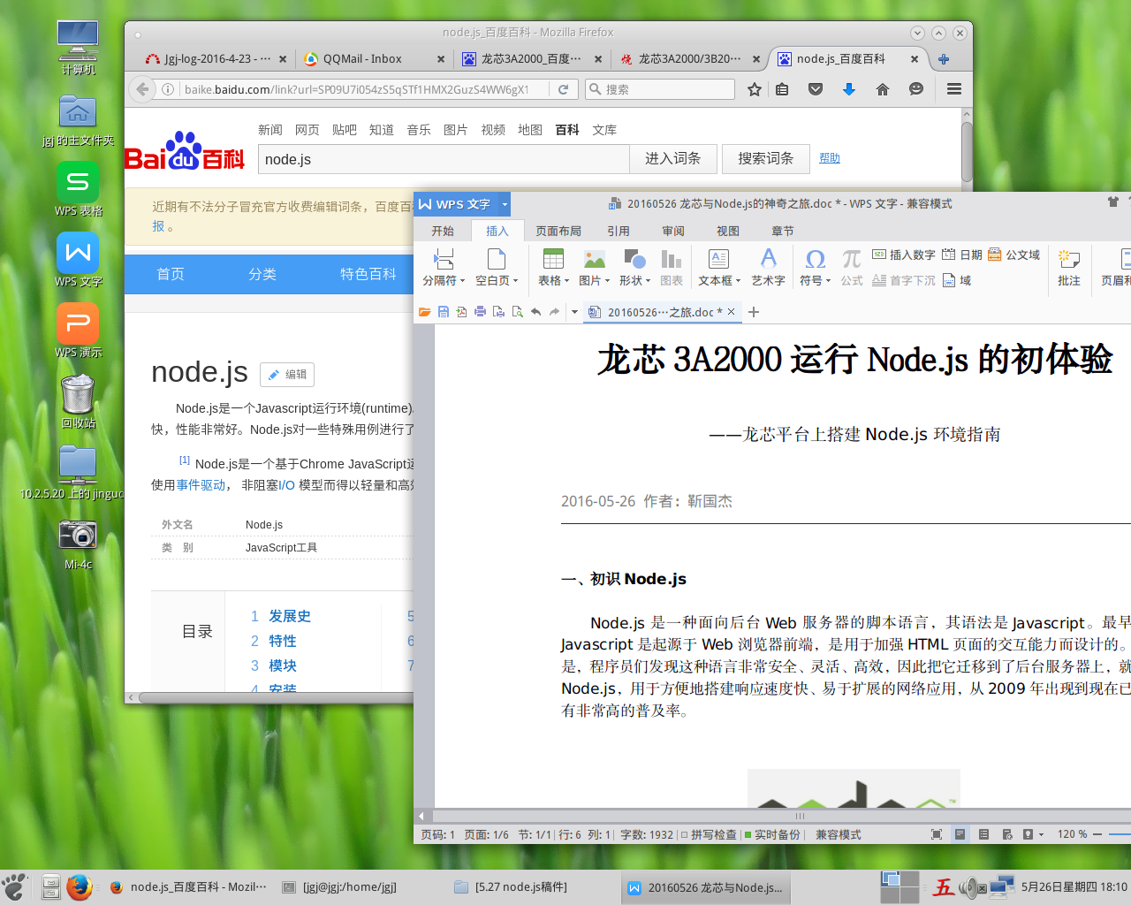Undo the last action in WPS
1131x905 pixels.
pos(535,312)
